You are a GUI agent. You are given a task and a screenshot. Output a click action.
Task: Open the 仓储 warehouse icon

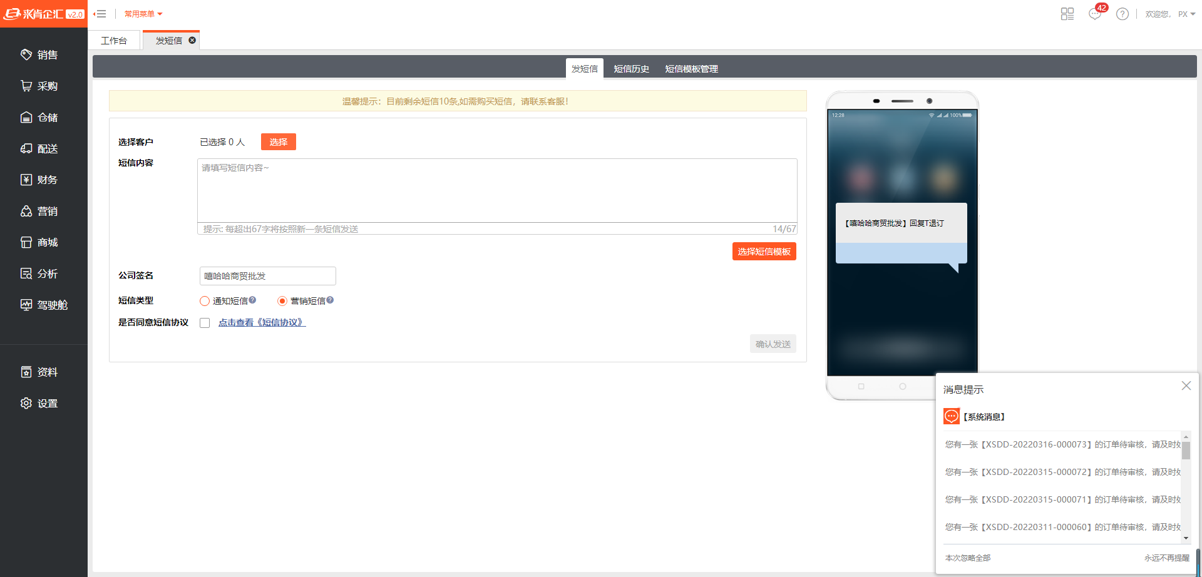point(26,117)
